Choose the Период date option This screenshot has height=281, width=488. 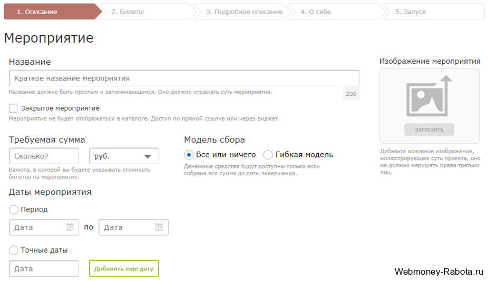click(13, 209)
